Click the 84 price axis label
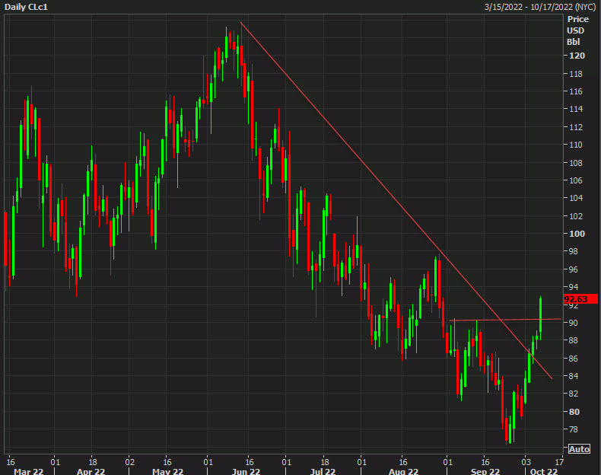This screenshot has height=475, width=601. [x=573, y=376]
